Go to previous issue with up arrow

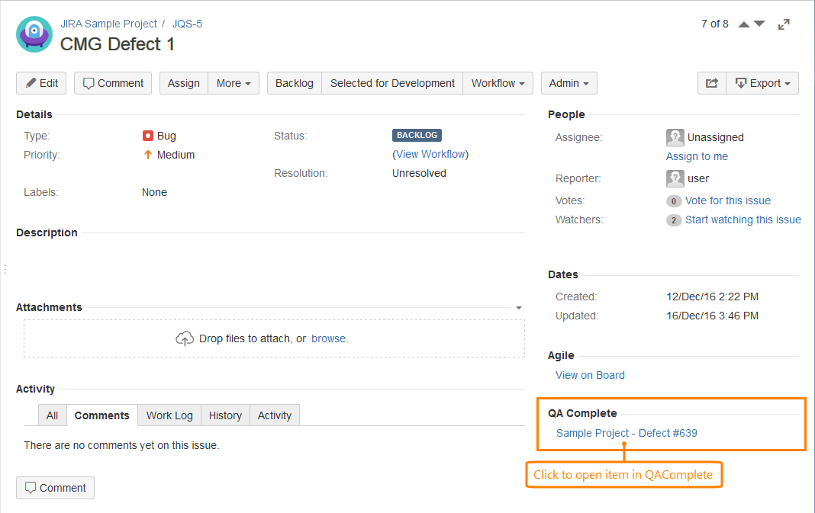click(744, 24)
